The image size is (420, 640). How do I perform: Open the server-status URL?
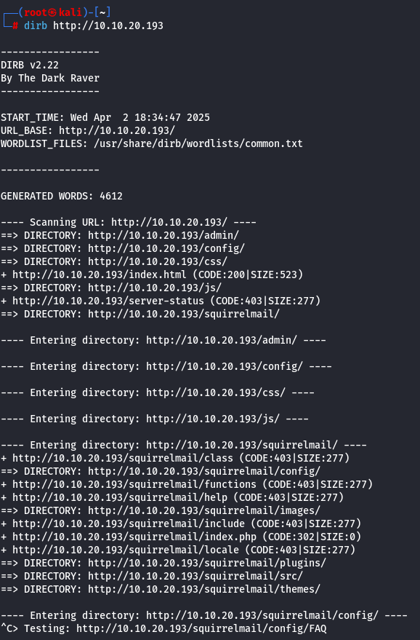pos(108,301)
